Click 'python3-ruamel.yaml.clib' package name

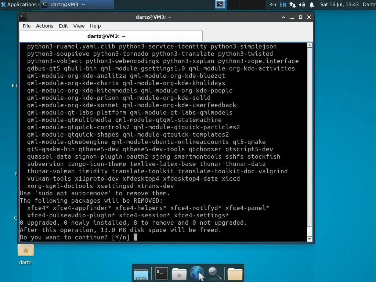(71, 47)
